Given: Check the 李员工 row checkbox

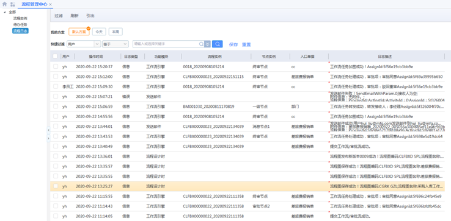Looking at the screenshot, I should (x=55, y=86).
